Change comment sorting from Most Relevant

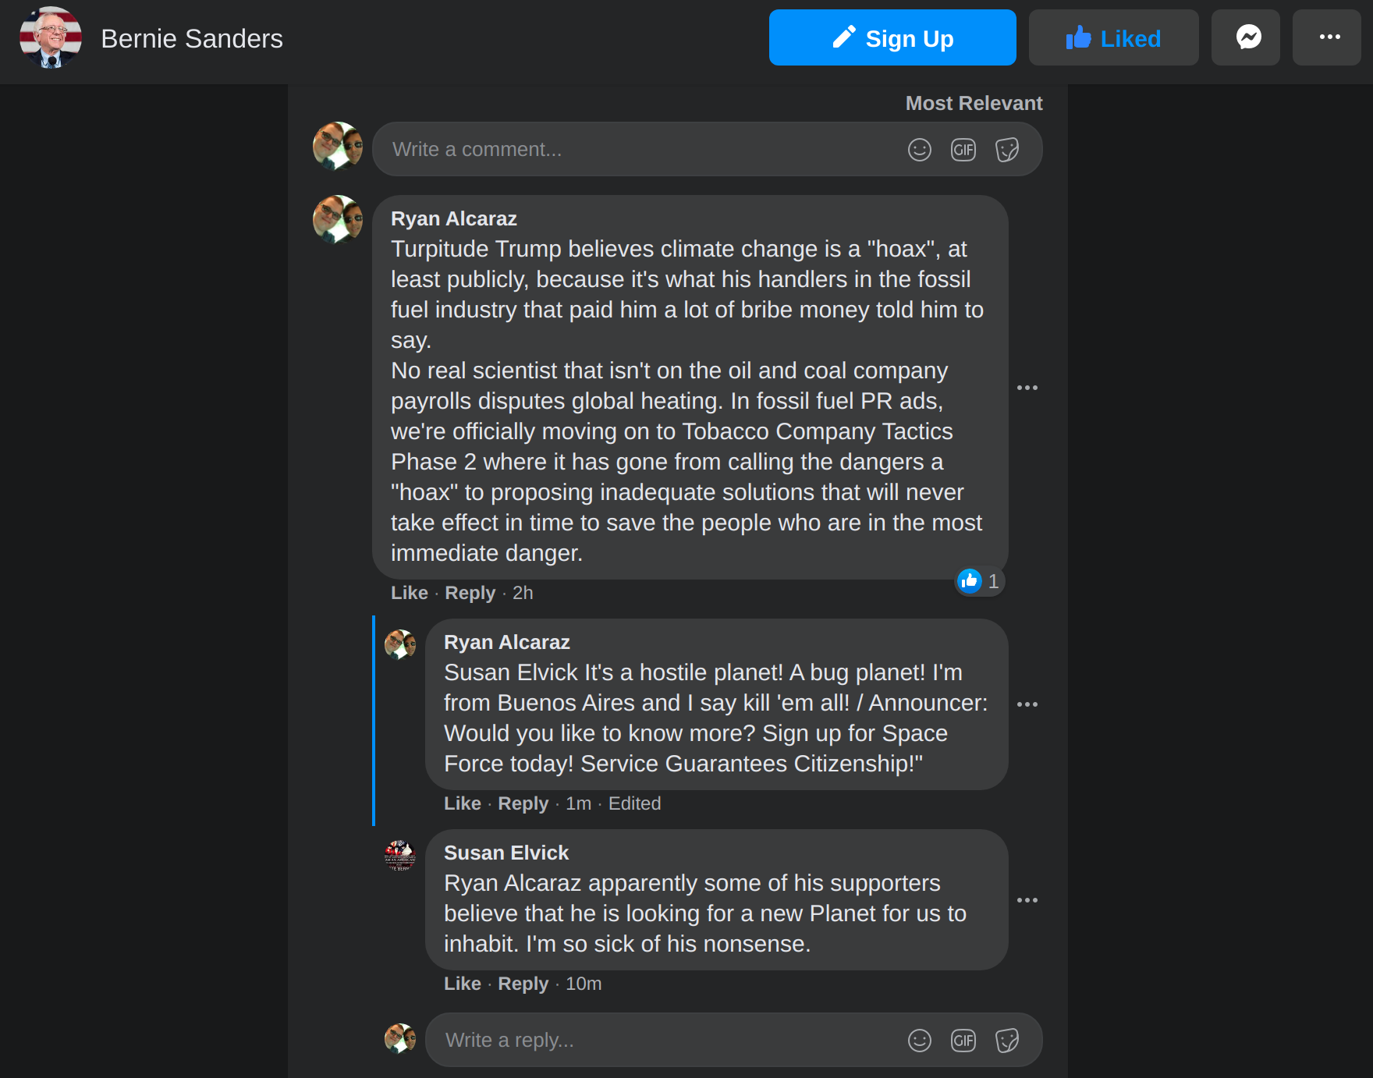[974, 103]
